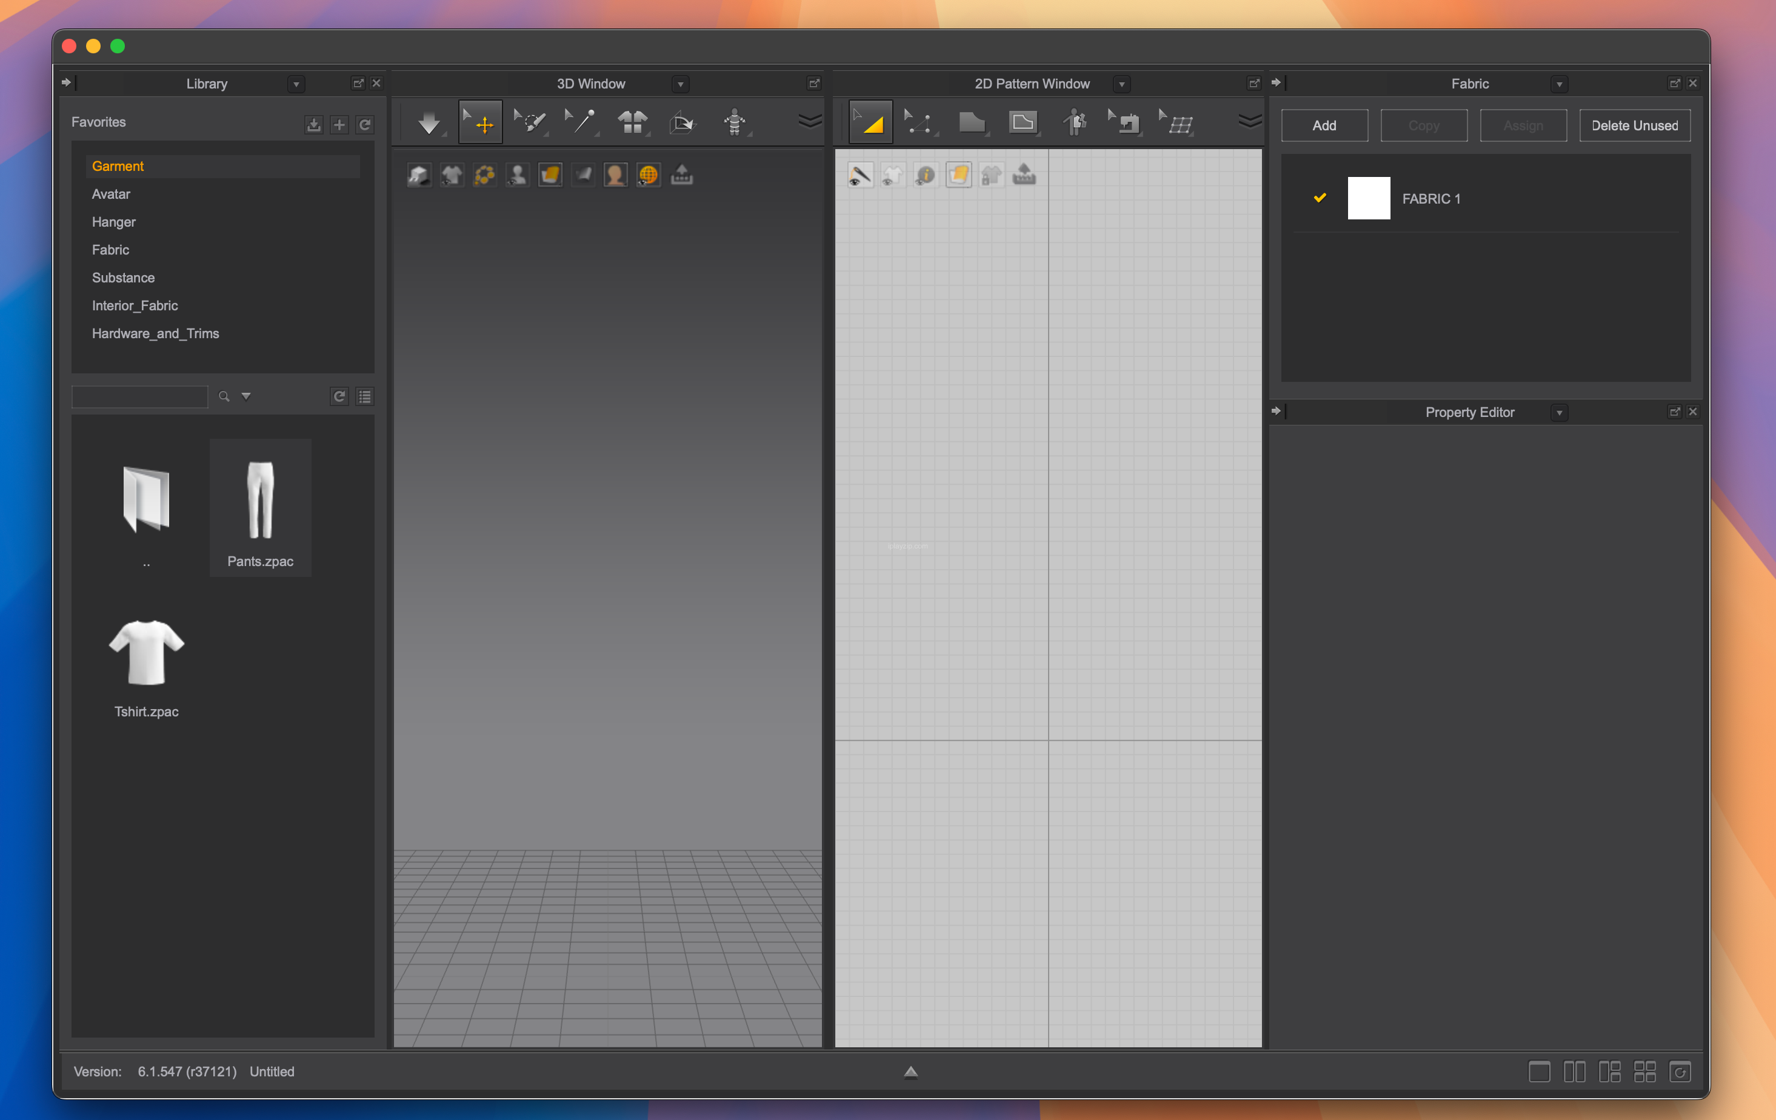Open the avatar measurement tape tool

pos(735,122)
